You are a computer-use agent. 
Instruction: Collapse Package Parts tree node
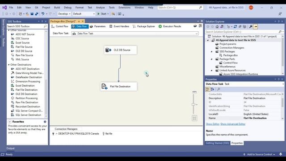pos(211,59)
